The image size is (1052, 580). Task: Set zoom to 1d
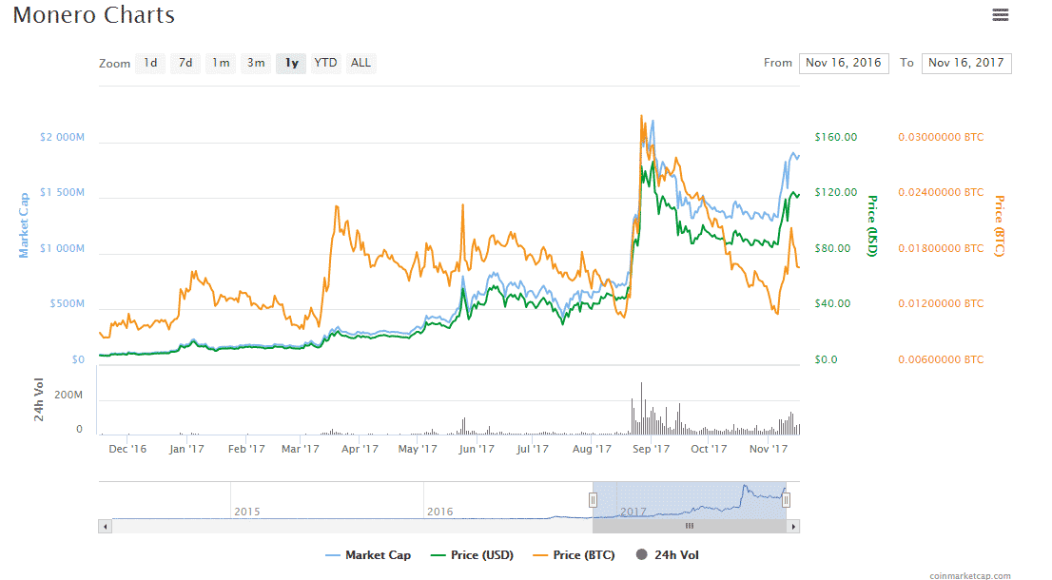click(x=150, y=63)
